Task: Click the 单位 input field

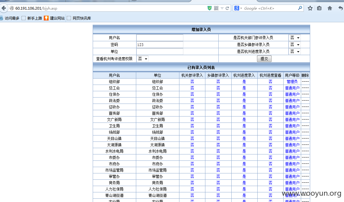Action: [160, 51]
